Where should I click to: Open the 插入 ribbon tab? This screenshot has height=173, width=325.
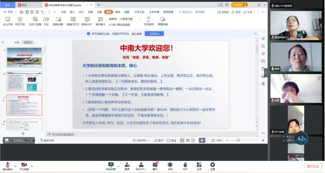click(x=72, y=12)
